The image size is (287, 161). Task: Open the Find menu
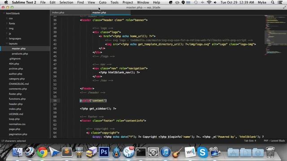click(80, 2)
